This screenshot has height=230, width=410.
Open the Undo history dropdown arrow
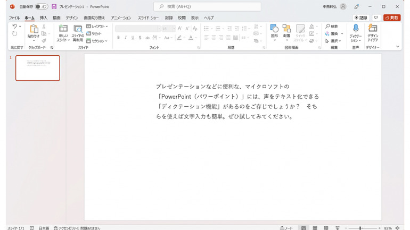[20, 27]
